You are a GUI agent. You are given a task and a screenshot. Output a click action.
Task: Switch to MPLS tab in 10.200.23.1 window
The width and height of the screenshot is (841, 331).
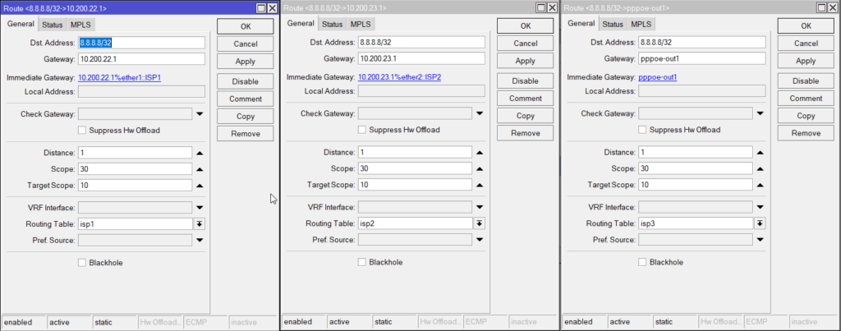click(361, 24)
